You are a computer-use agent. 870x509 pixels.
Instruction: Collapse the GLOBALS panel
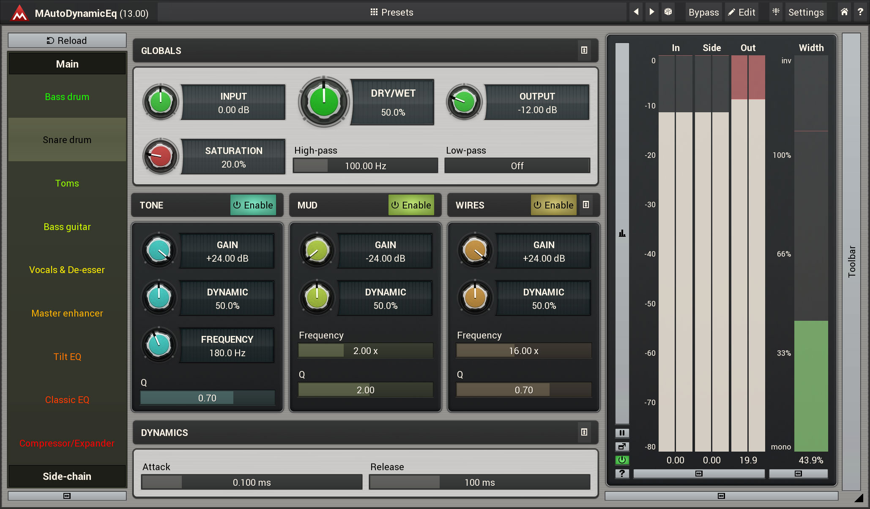584,50
